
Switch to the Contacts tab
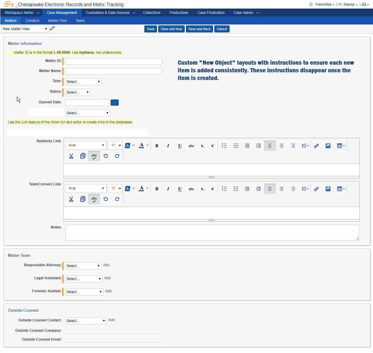click(x=32, y=20)
